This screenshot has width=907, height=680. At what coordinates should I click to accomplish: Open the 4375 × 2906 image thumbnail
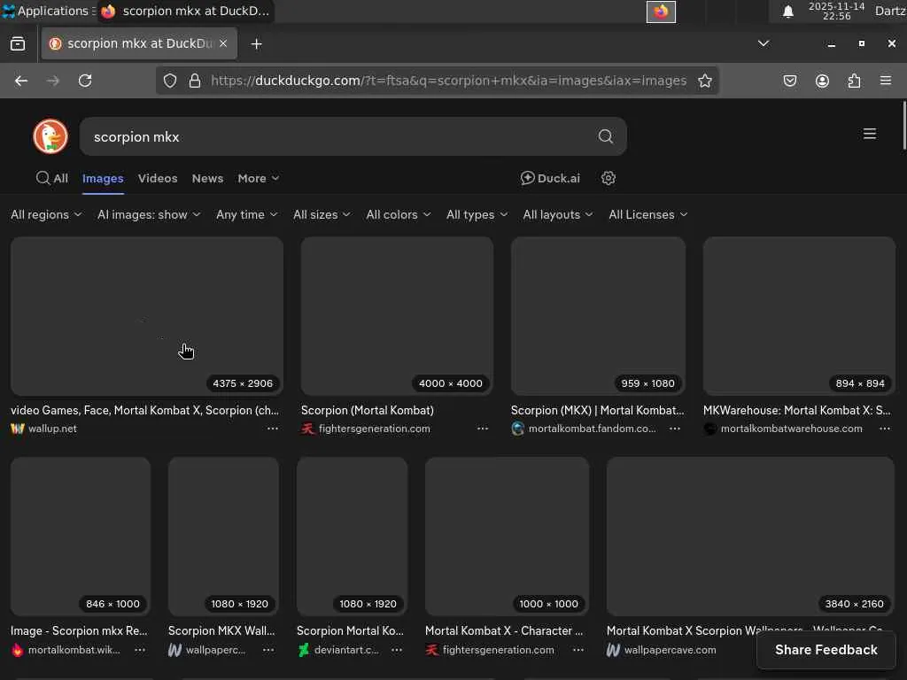[x=147, y=316]
